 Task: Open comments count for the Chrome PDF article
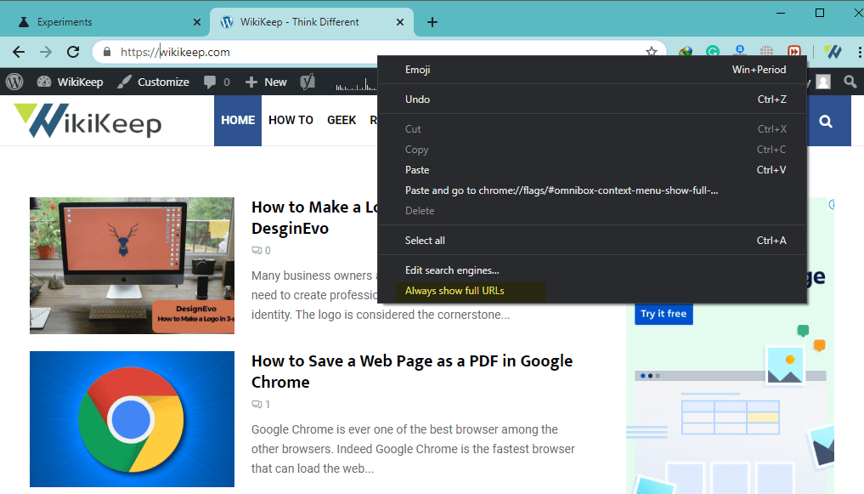click(x=261, y=404)
